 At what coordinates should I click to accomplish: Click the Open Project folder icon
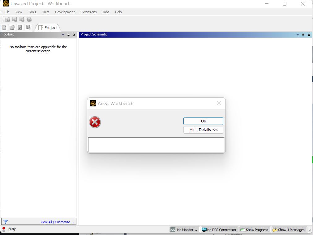[x=12, y=27]
